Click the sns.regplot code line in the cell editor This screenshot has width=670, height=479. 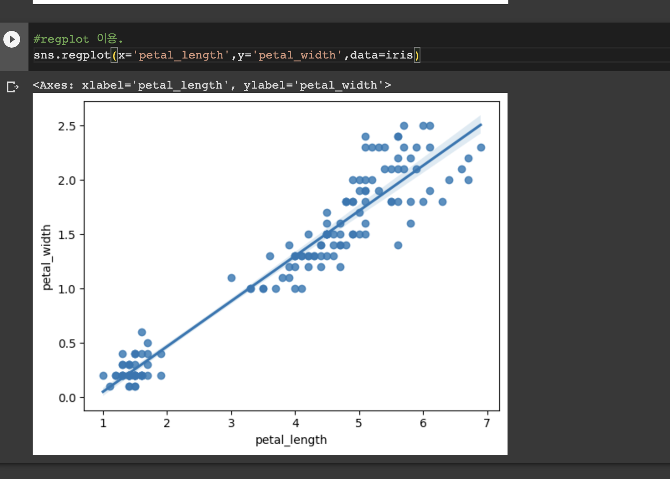(x=227, y=55)
